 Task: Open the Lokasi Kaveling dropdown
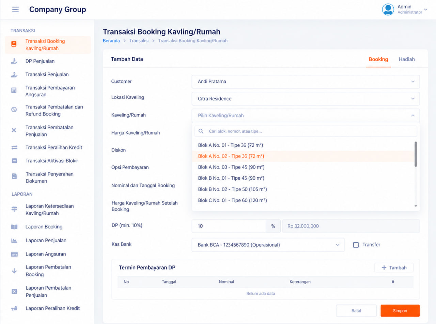click(x=306, y=99)
